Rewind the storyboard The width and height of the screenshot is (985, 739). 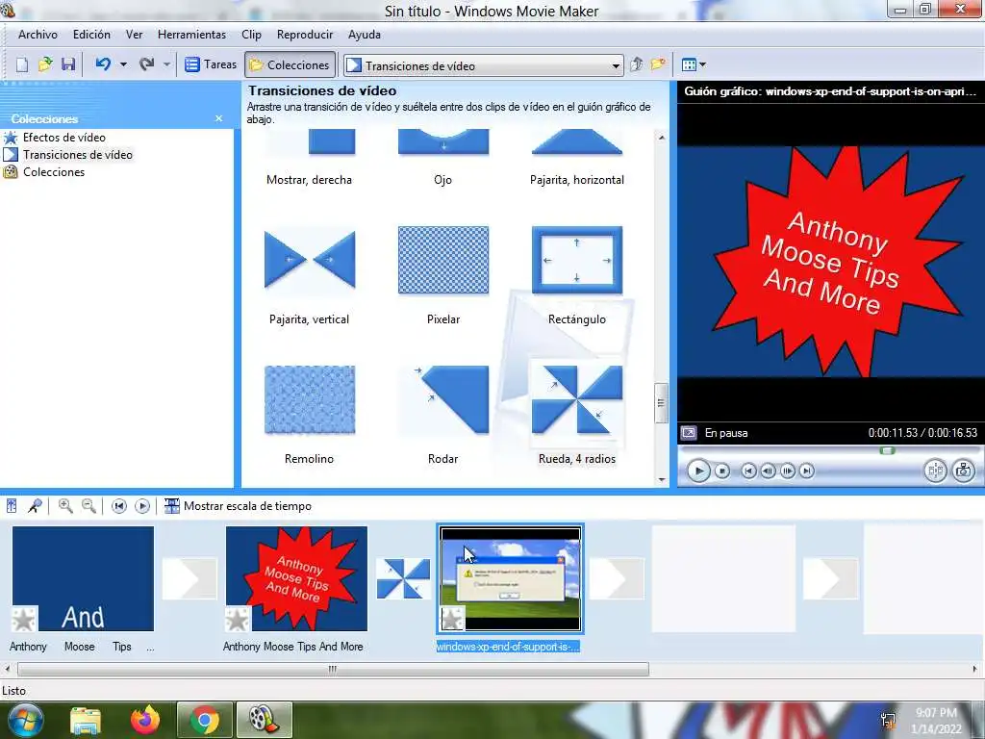(x=118, y=506)
